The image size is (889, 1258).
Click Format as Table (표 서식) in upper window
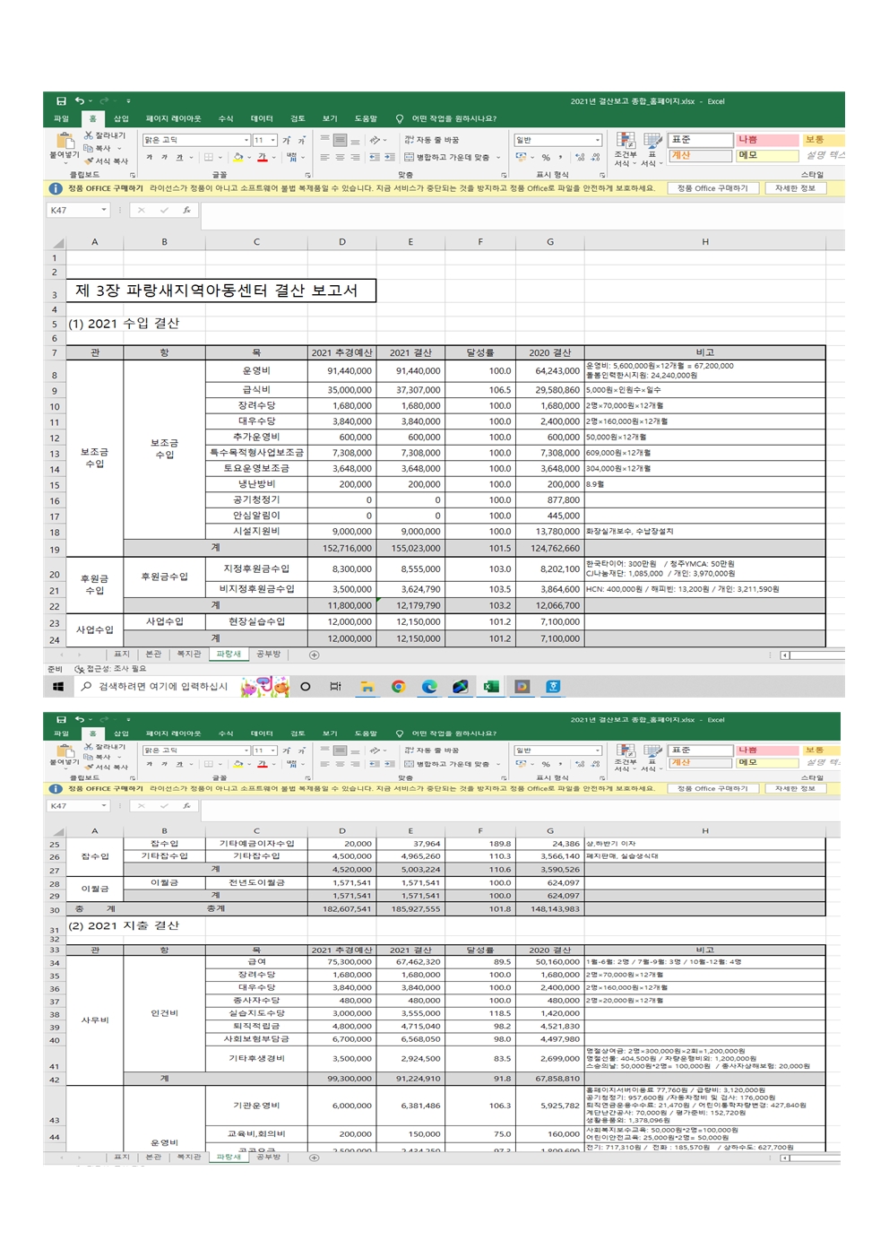[652, 150]
